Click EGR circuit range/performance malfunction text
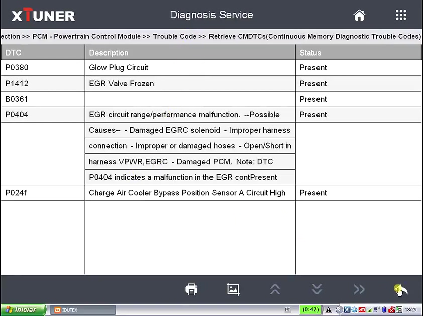 (x=165, y=115)
